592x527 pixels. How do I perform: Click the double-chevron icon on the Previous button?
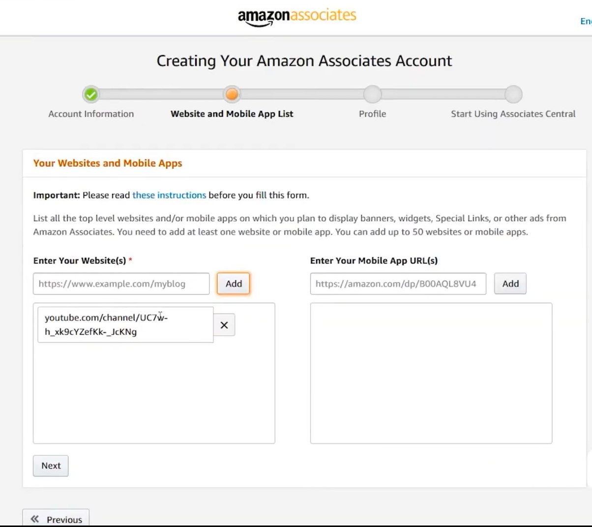pyautogui.click(x=34, y=519)
